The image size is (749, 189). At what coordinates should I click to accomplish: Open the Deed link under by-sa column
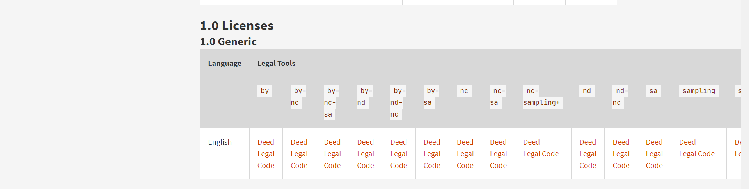(432, 142)
